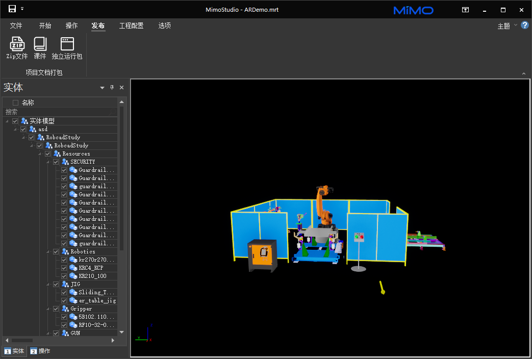Select the Sliding_T... tree item
This screenshot has height=359, width=532.
tap(96, 292)
